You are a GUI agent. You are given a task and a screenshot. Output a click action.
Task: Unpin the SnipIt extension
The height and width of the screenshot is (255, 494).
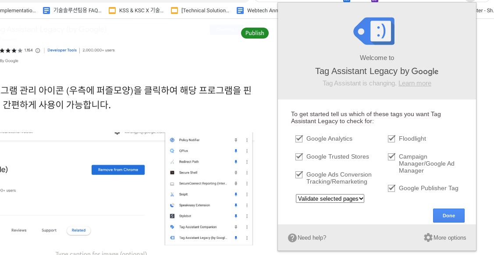tap(236, 194)
